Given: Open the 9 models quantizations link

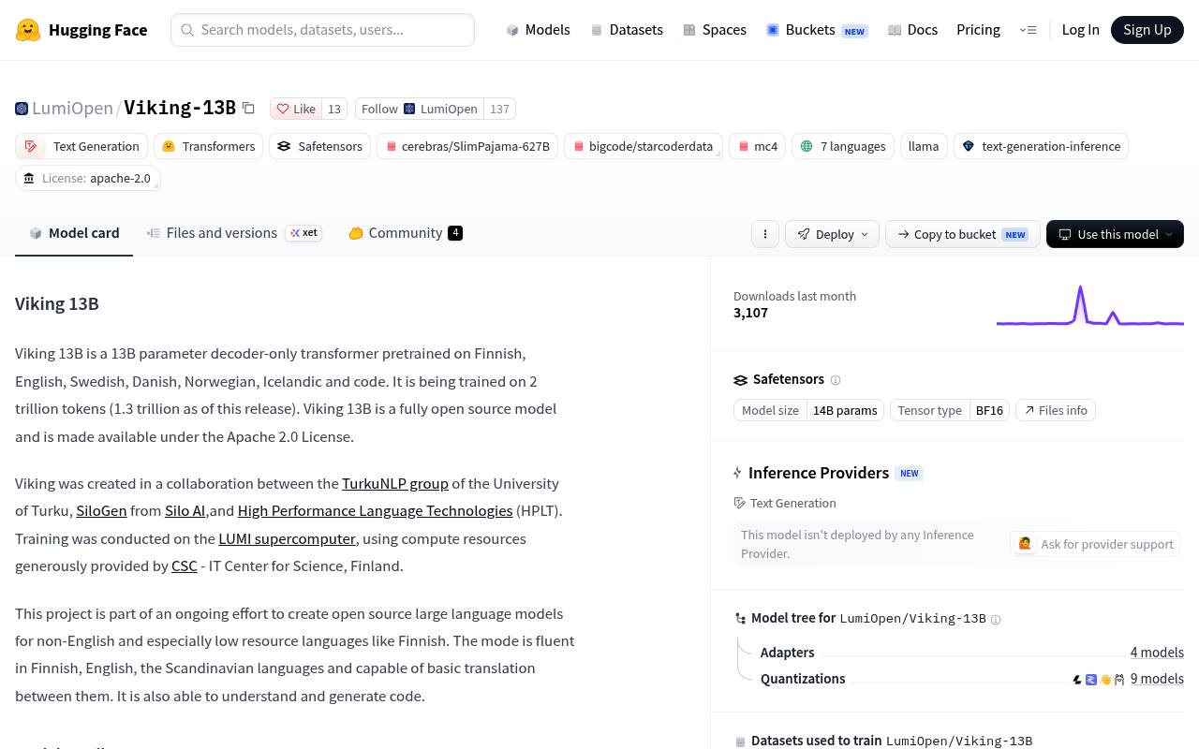Looking at the screenshot, I should click(1157, 679).
